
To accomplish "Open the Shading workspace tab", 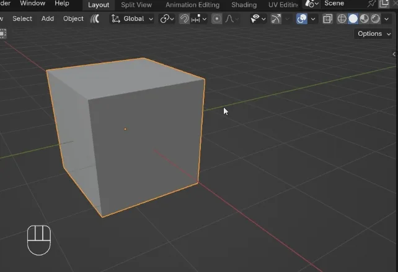I will pos(244,5).
